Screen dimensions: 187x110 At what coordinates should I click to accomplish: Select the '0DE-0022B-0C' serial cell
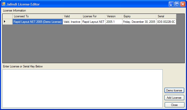(x=166, y=22)
